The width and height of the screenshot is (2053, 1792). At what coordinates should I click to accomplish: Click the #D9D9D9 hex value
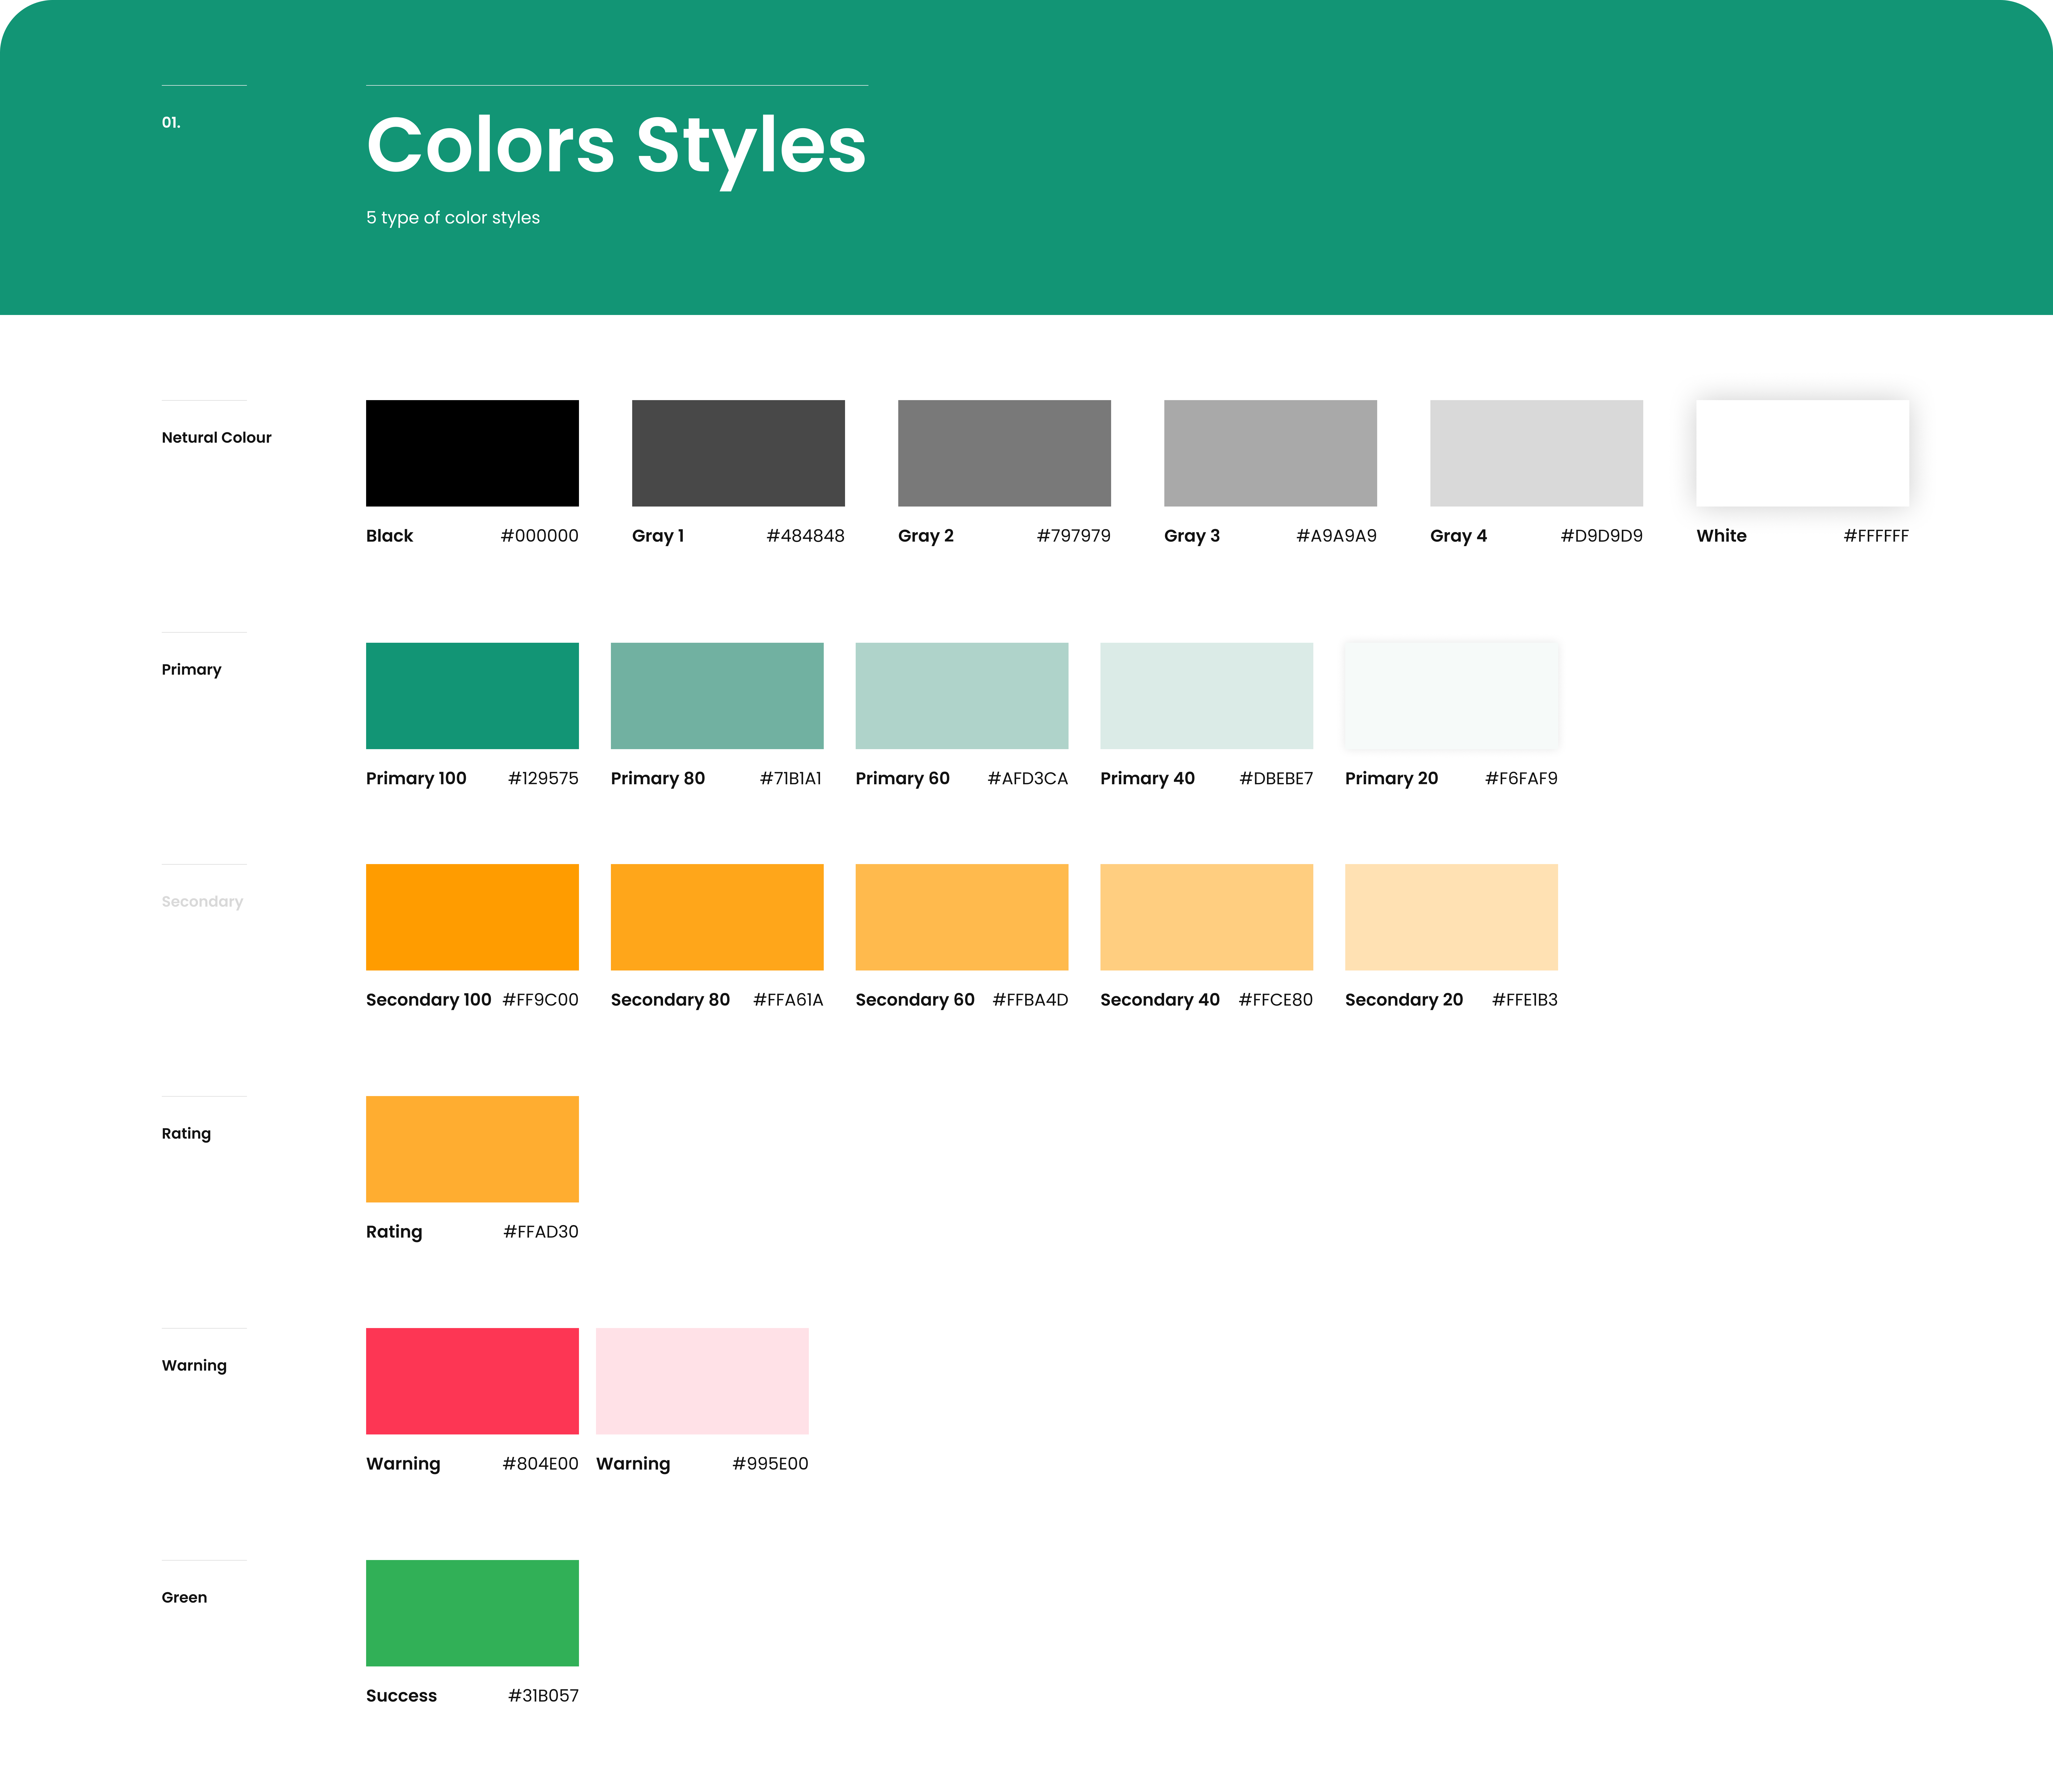[x=1602, y=536]
